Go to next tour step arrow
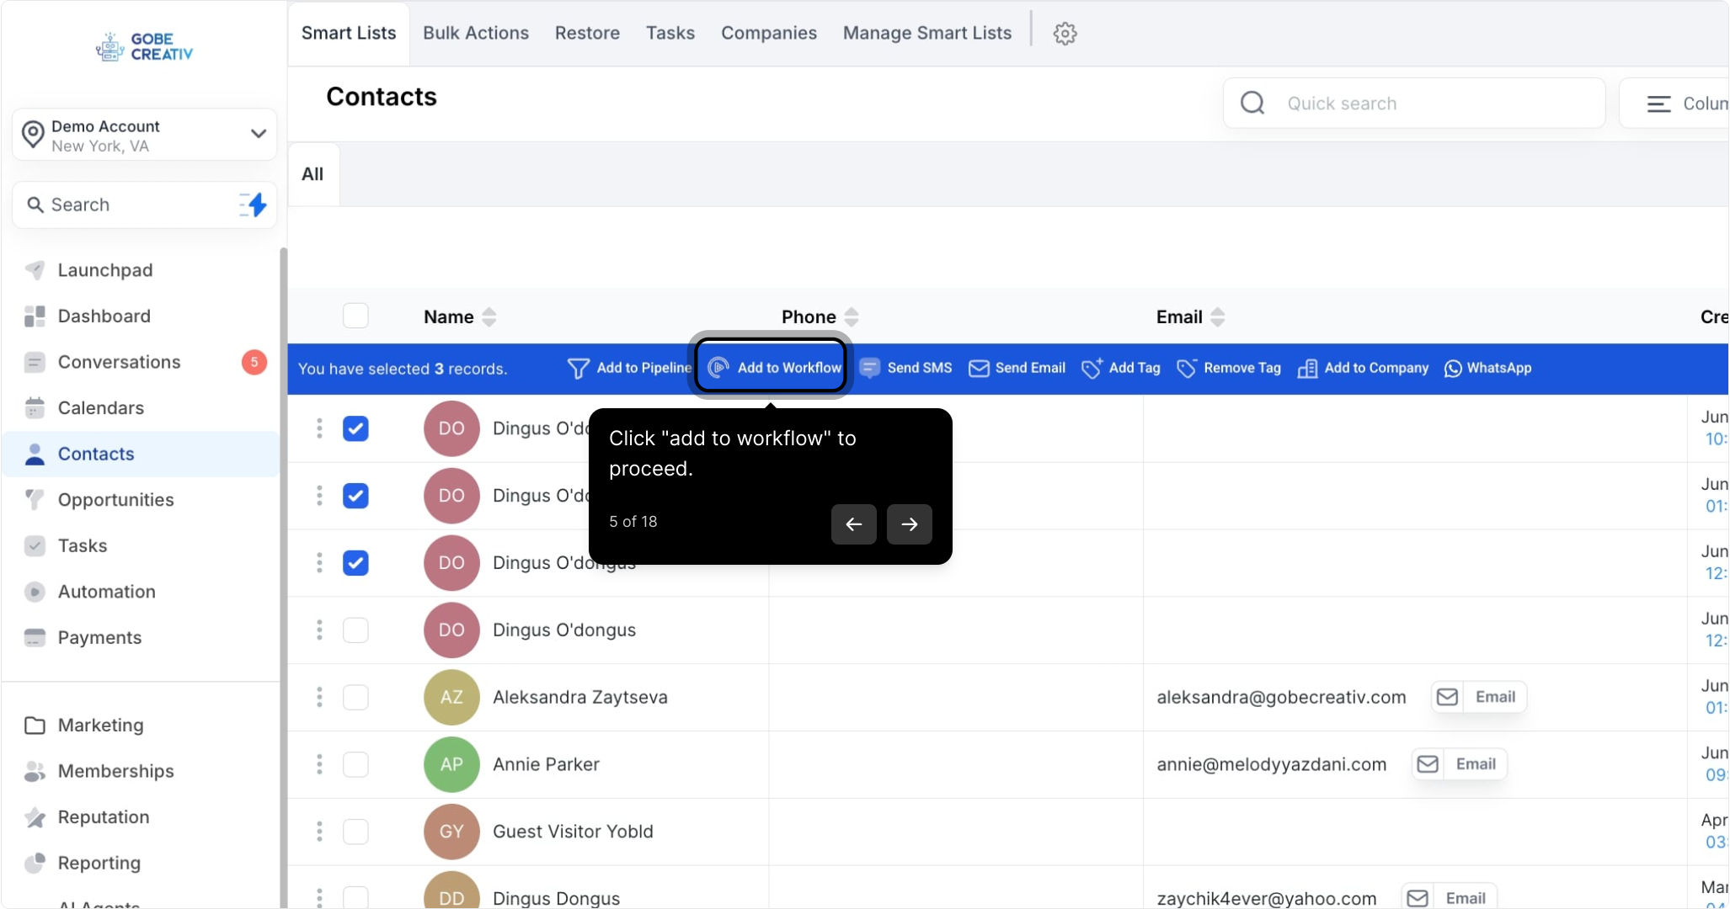Image resolution: width=1730 pixels, height=909 pixels. point(909,524)
